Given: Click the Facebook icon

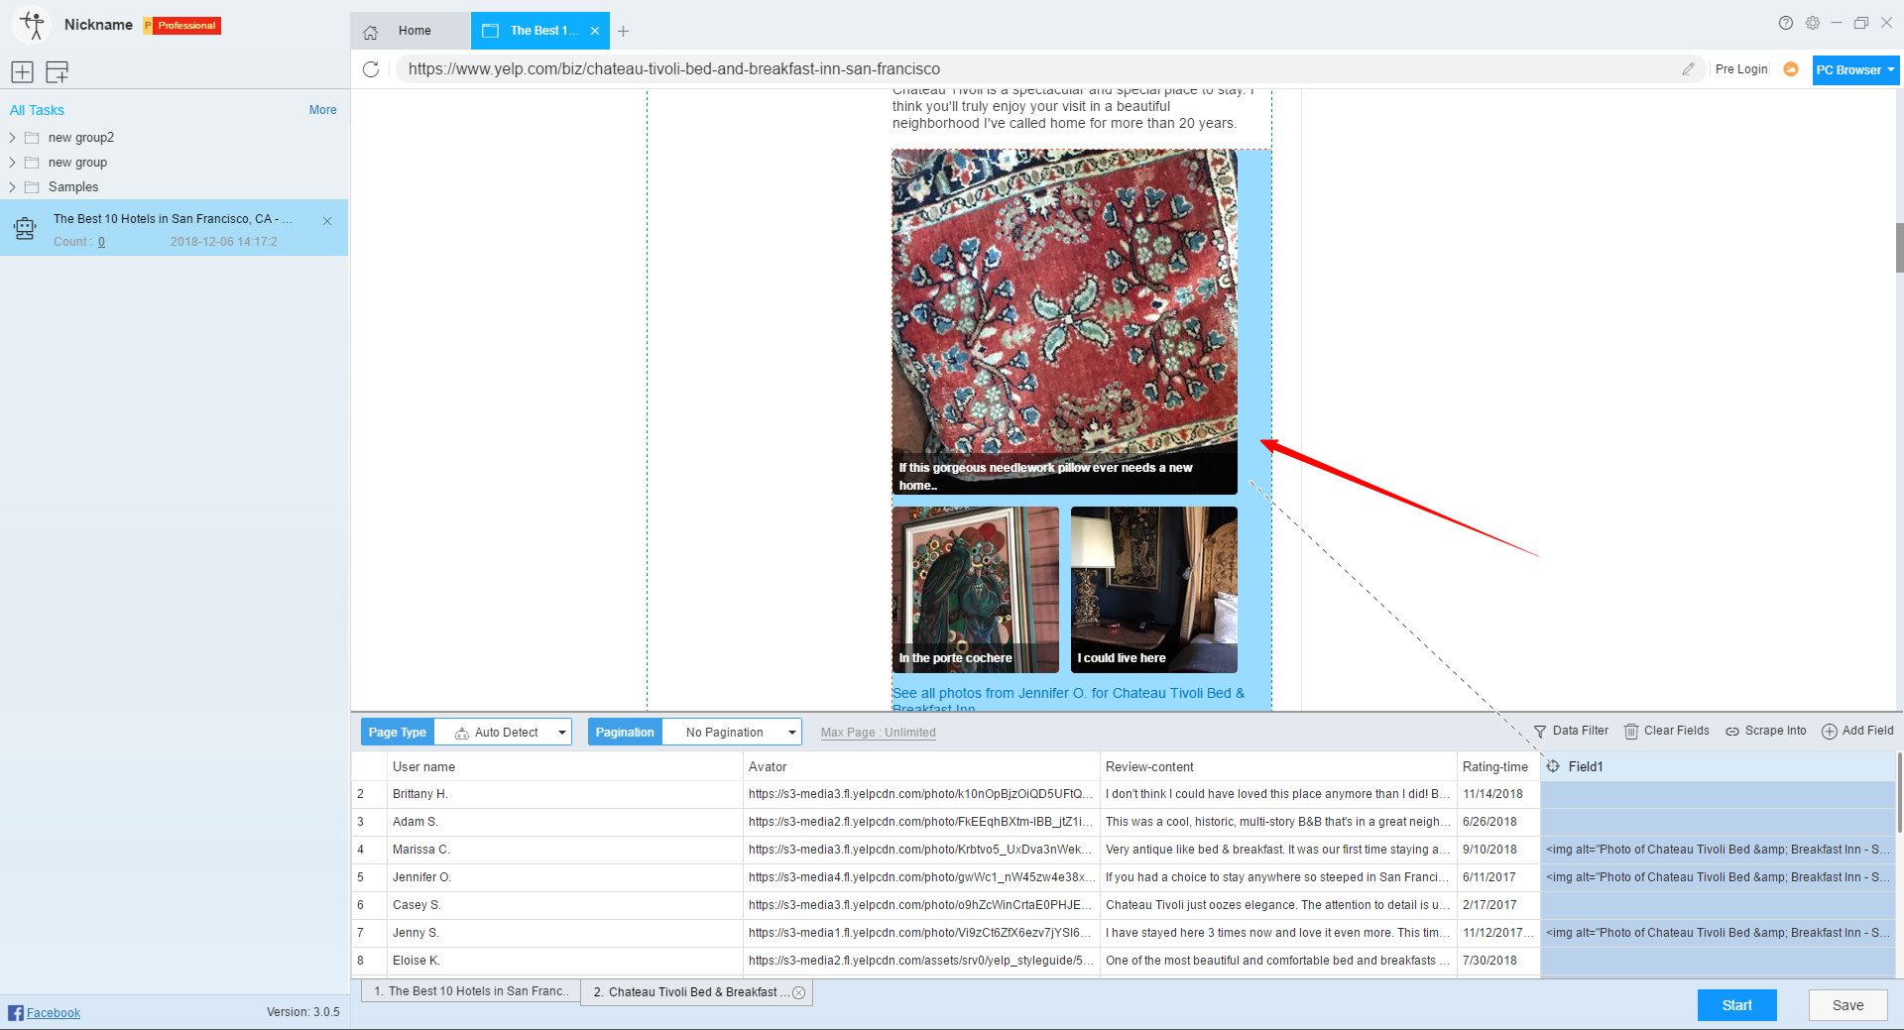Looking at the screenshot, I should (x=15, y=1012).
